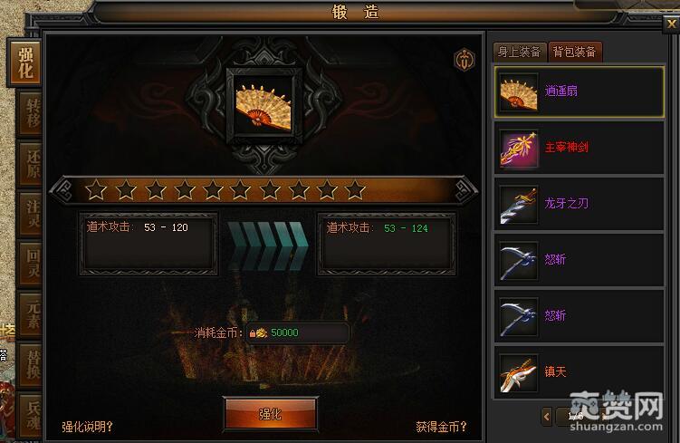Open 获得金币? link
Screen dimensions: 680x443
coord(441,427)
